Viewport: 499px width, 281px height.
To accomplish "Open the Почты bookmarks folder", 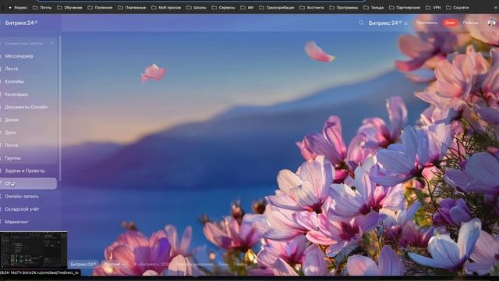I will pos(42,7).
